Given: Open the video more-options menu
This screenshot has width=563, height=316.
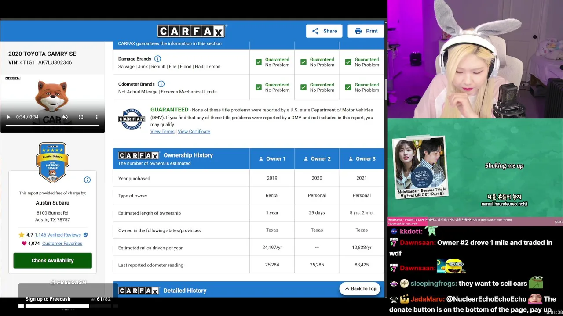Looking at the screenshot, I should [97, 117].
